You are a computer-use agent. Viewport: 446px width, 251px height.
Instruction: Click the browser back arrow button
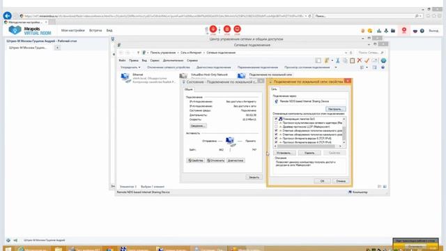8,15
